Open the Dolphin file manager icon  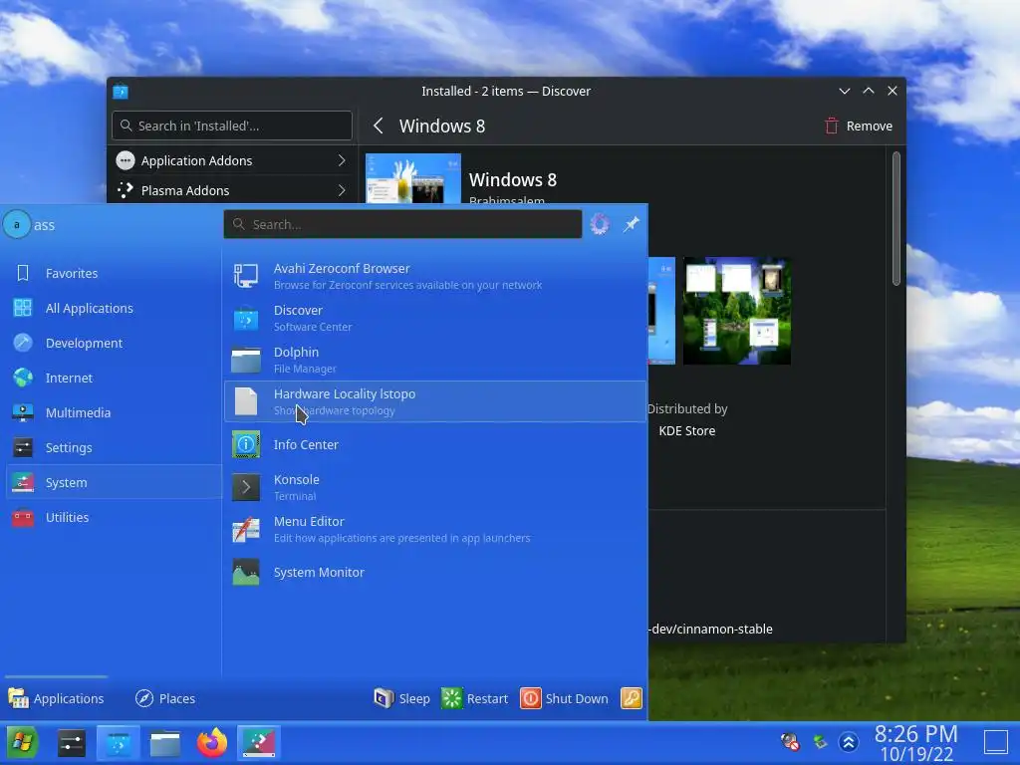point(246,360)
